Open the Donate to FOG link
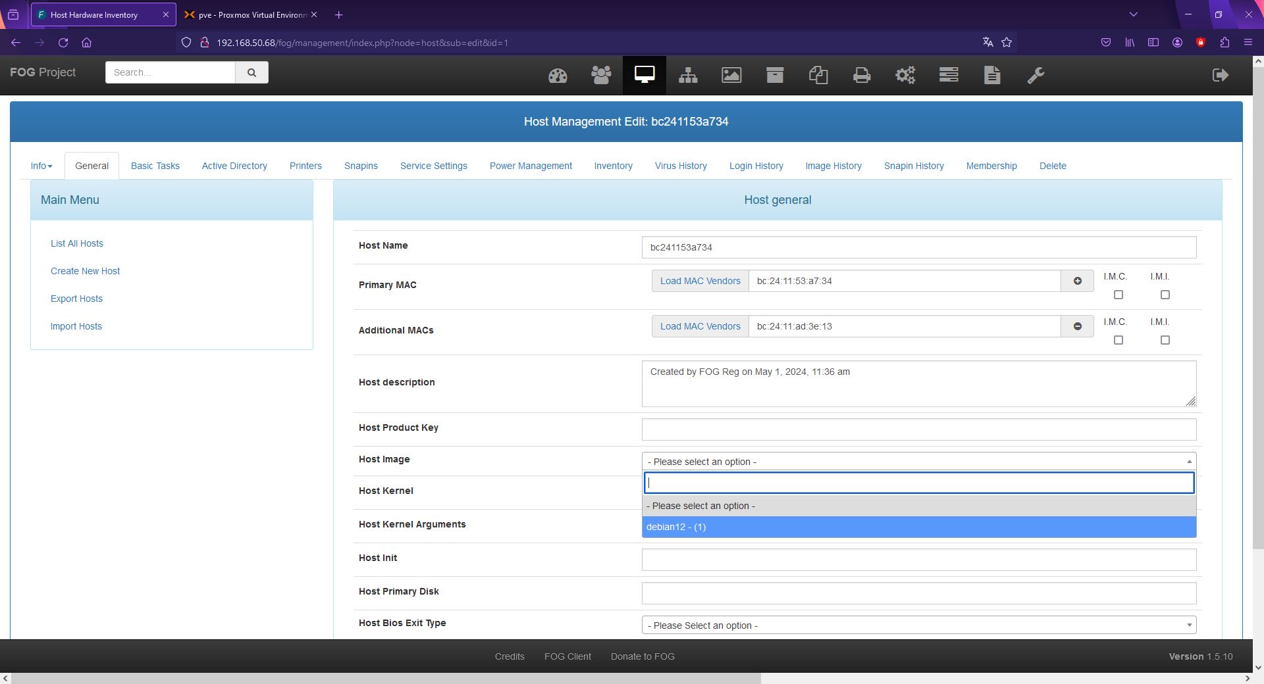Image resolution: width=1264 pixels, height=684 pixels. tap(643, 656)
